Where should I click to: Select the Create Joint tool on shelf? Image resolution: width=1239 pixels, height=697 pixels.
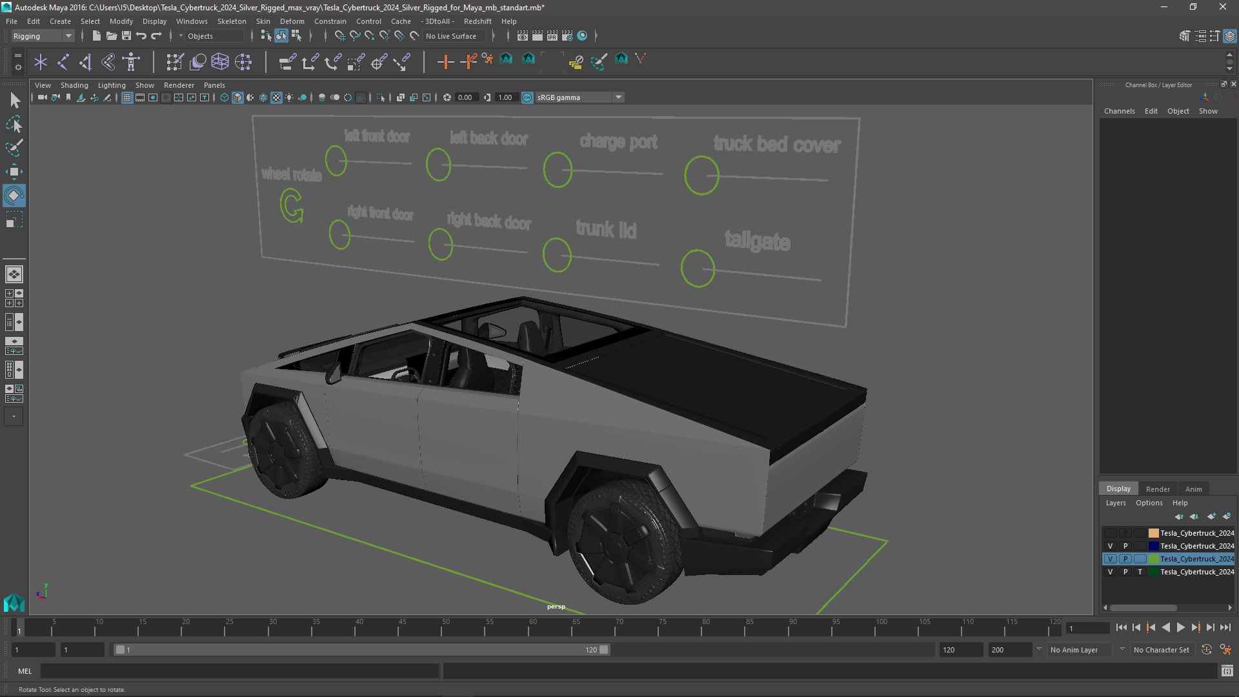[x=63, y=62]
